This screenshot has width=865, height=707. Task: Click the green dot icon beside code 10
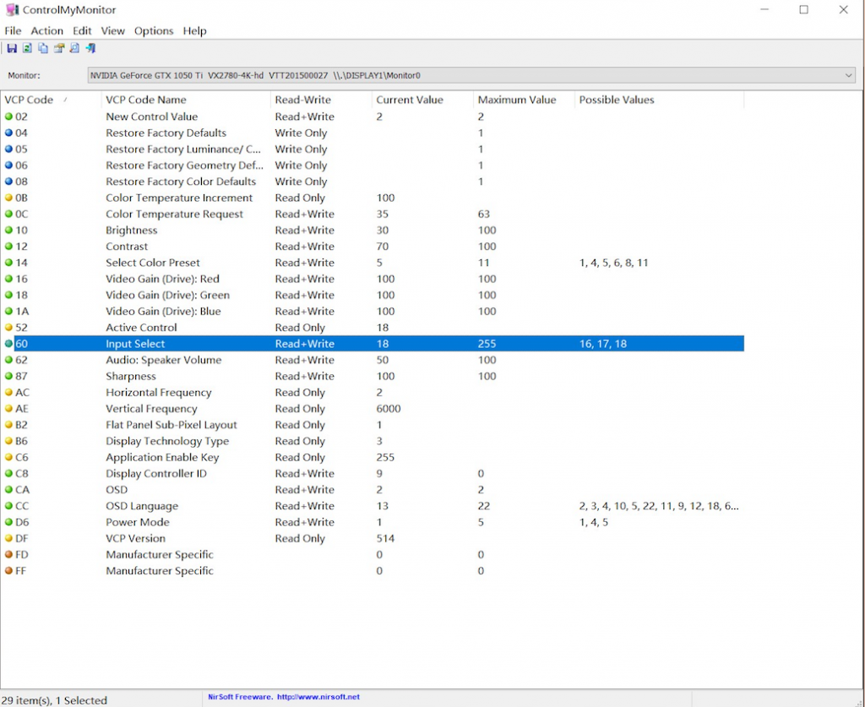coord(8,231)
